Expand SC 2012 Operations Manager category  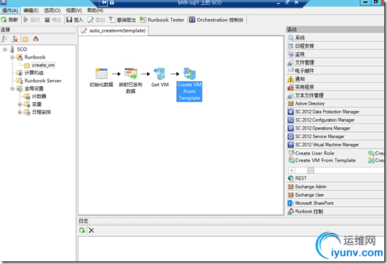click(x=335, y=129)
